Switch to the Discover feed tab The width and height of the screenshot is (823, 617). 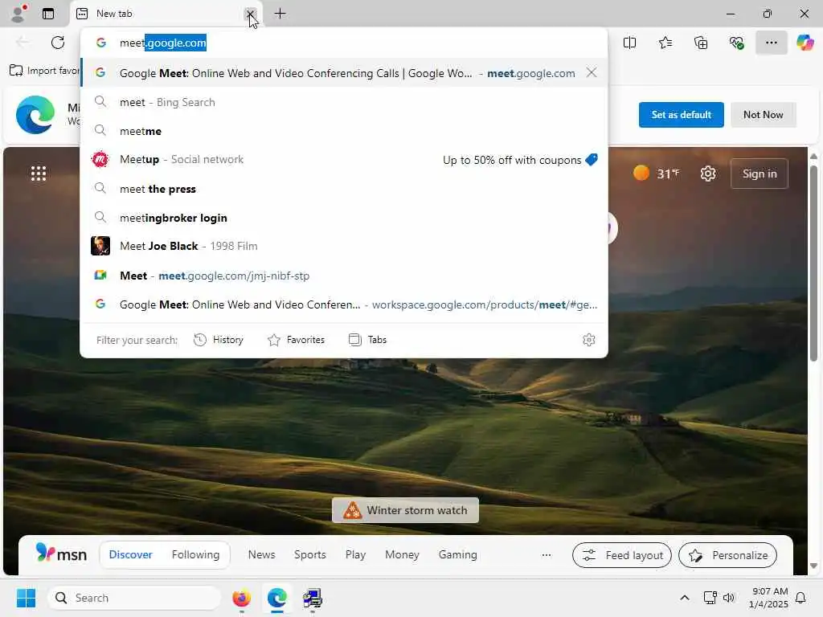(x=131, y=554)
